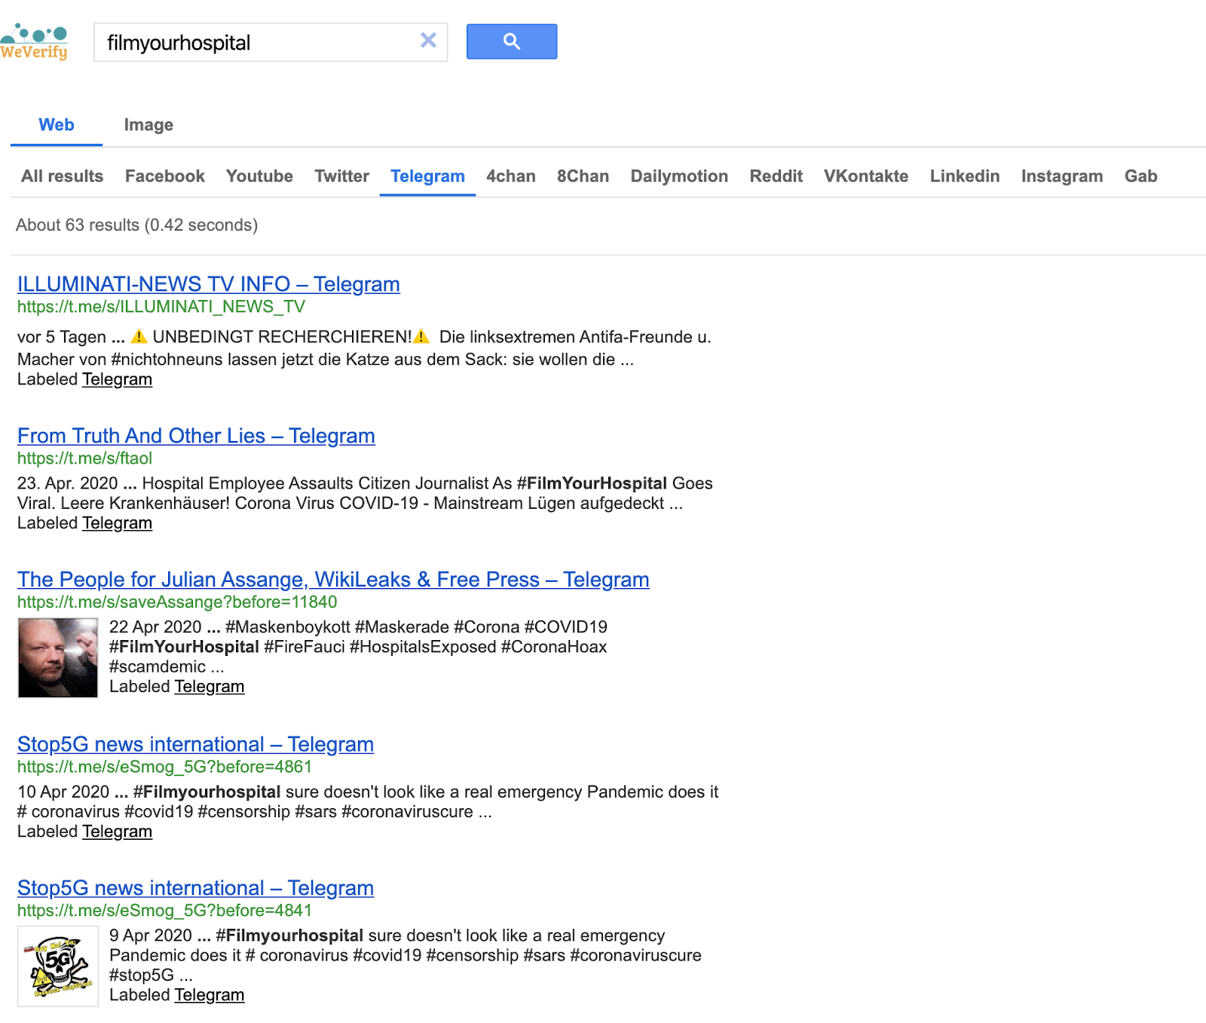Click the 'UNBEDINGT RECHERCHIEREN!' snippet text
Screen dimensions: 1206x1023
[x=282, y=337]
